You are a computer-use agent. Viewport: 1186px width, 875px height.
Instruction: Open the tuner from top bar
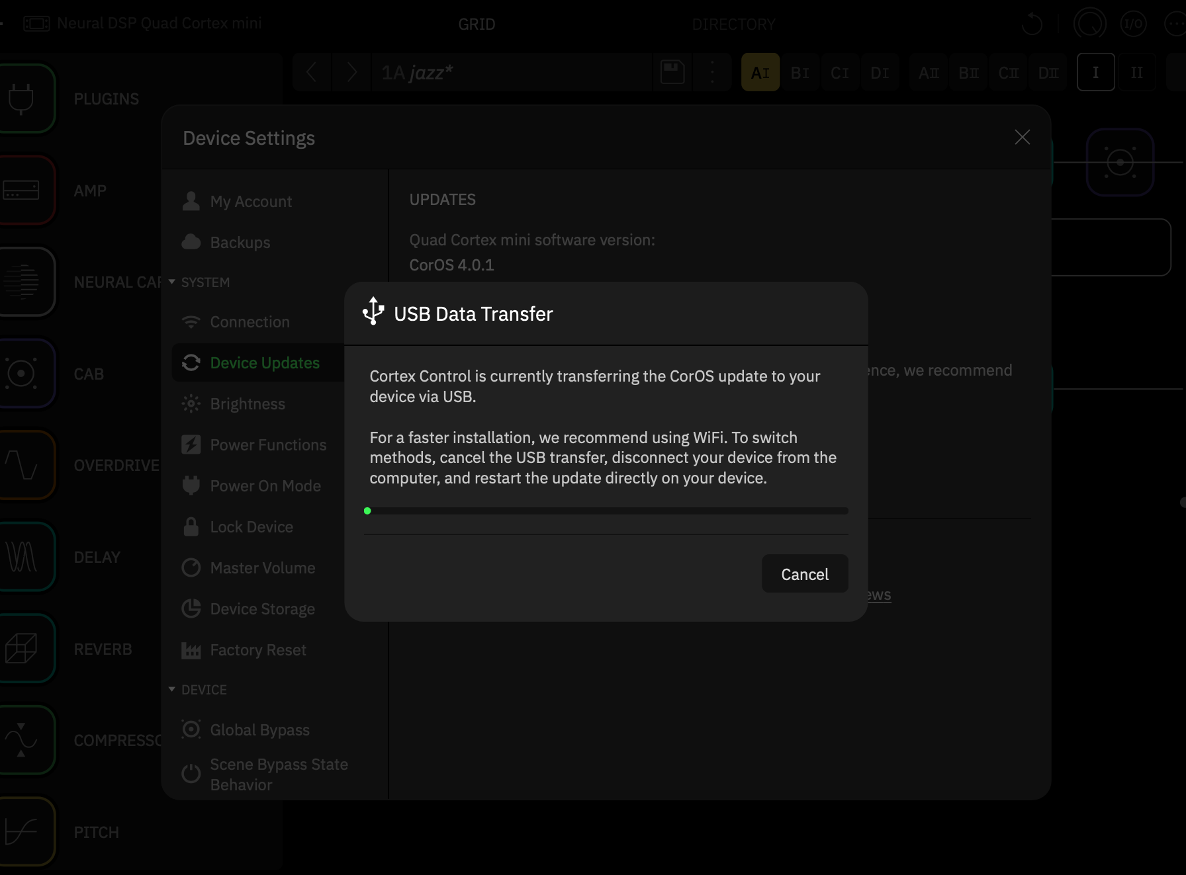(x=1089, y=24)
